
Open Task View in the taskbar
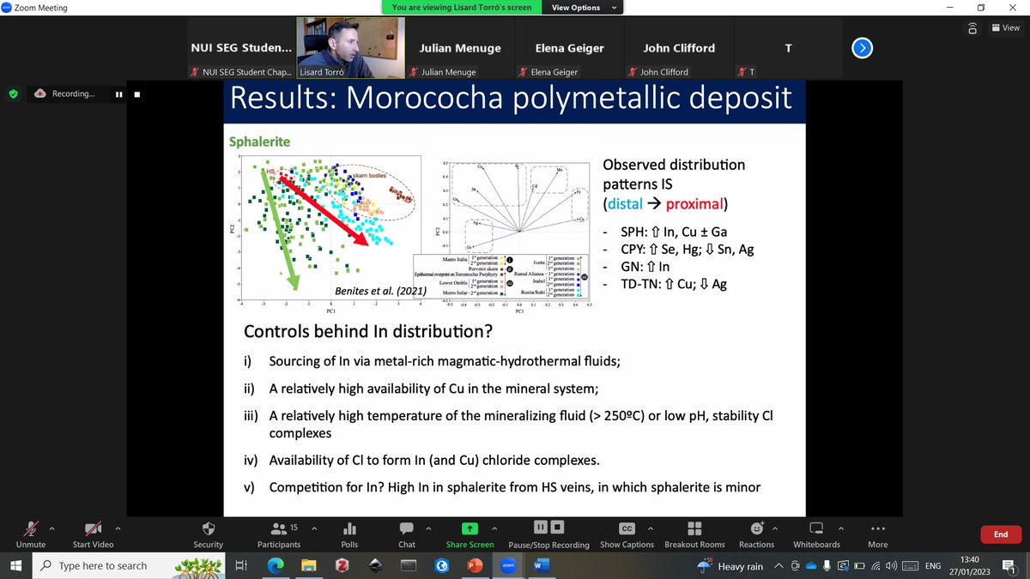click(x=242, y=566)
